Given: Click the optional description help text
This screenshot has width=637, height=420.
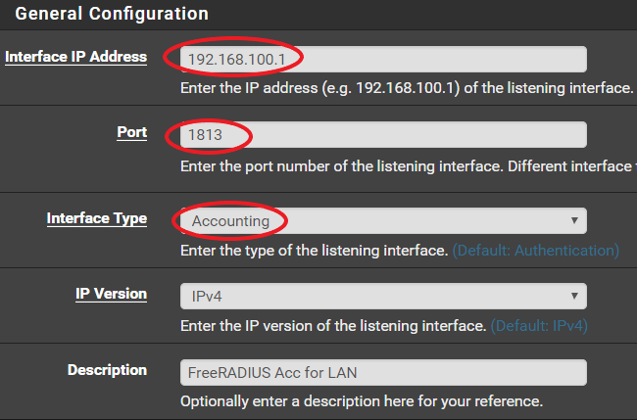Looking at the screenshot, I should (361, 401).
